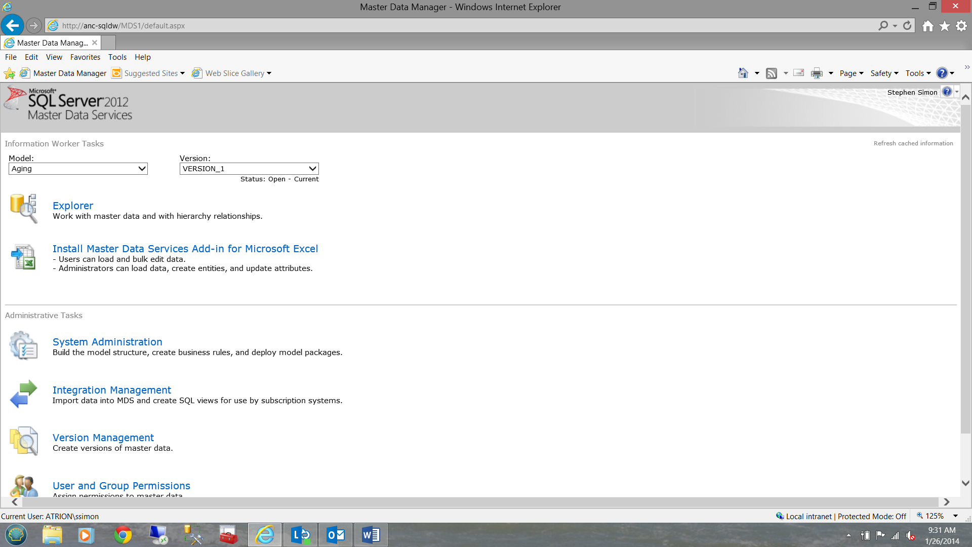Expand the Version dropdown showing VERSION_1
Screen dimensions: 972x547
point(249,169)
